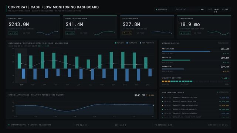Click the Live Treasury Ledger panel title
Screen dimensions: 237x133
coord(173,92)
